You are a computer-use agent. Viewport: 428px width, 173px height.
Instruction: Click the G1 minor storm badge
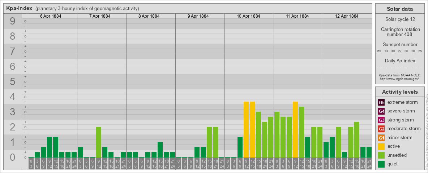tap(381, 138)
